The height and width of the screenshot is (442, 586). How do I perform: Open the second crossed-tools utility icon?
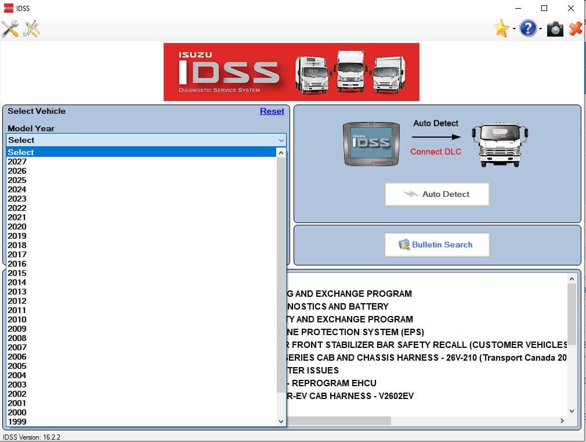[x=31, y=28]
